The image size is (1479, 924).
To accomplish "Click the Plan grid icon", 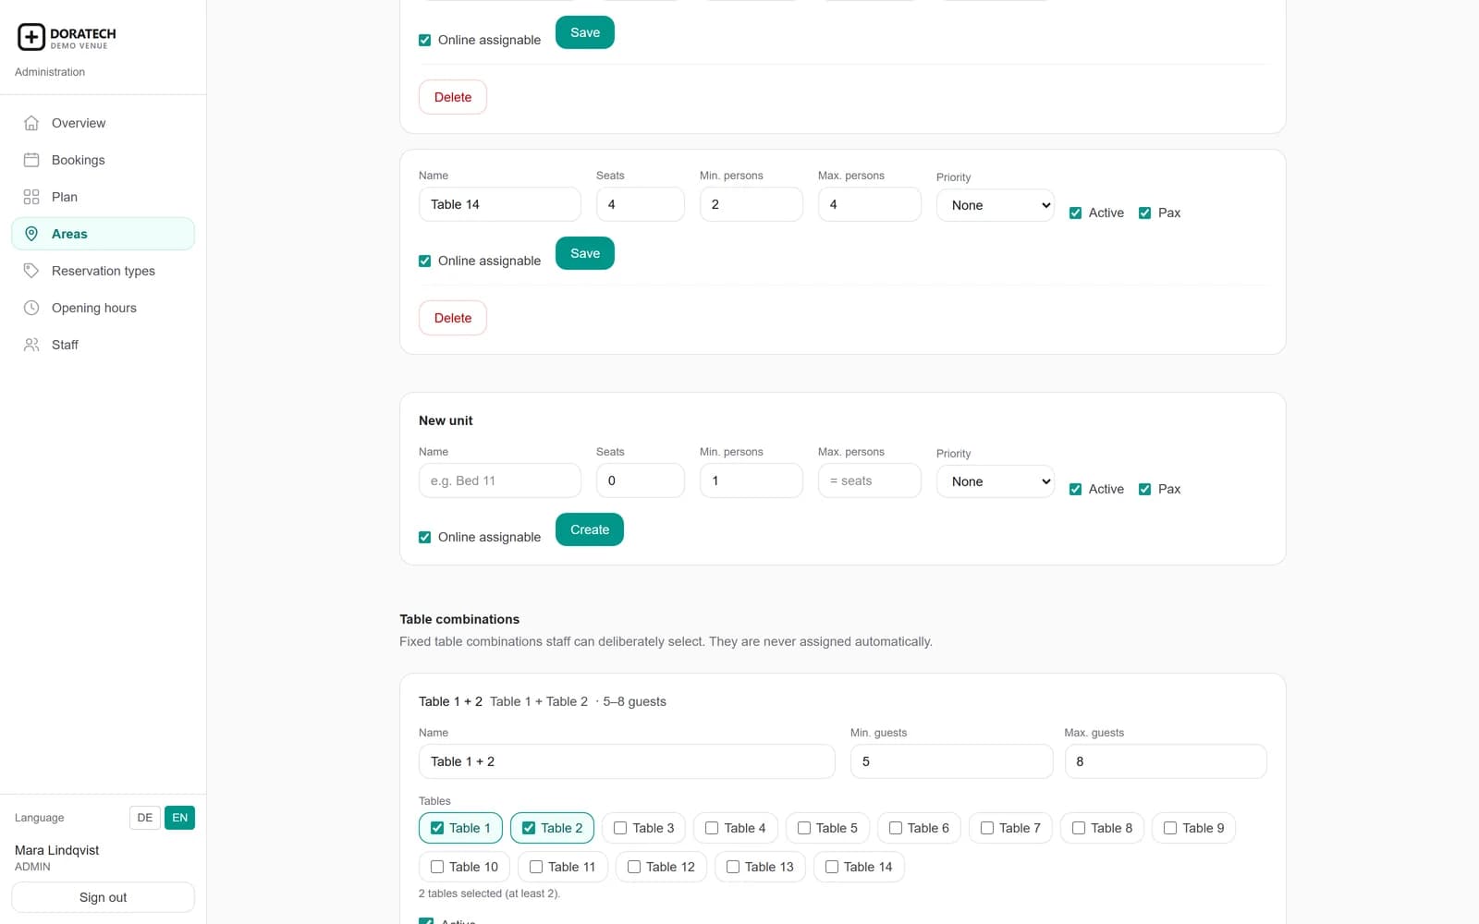I will point(31,197).
